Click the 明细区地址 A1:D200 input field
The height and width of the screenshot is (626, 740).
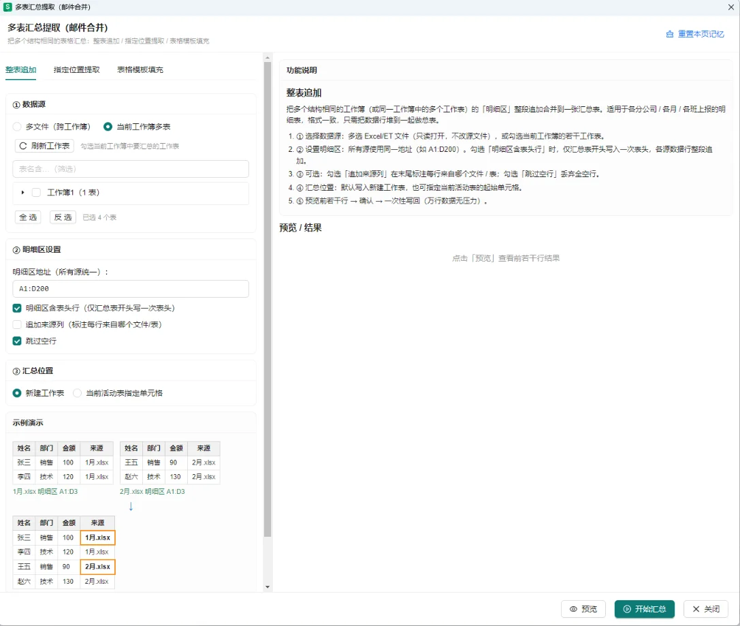pos(131,288)
